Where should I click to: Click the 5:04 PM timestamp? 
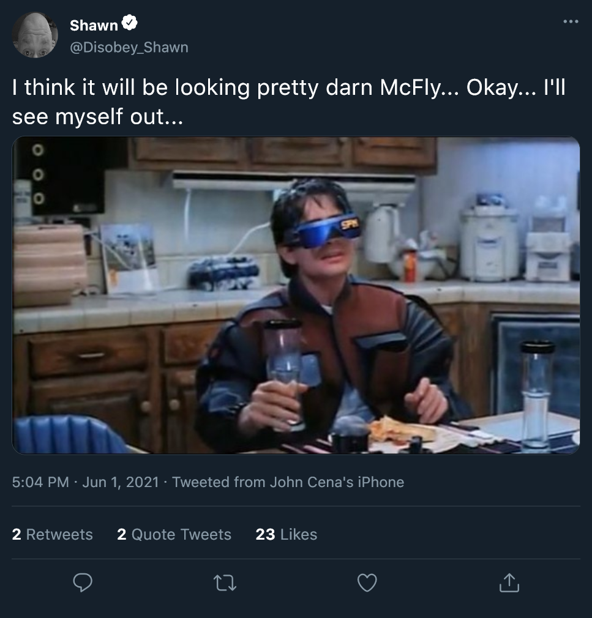[40, 482]
